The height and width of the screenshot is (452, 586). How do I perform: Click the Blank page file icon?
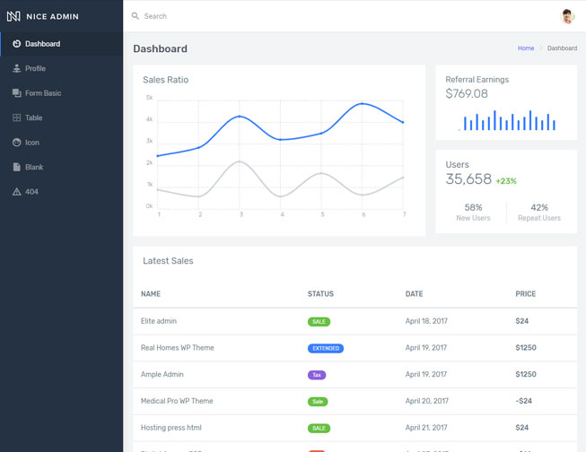click(17, 167)
